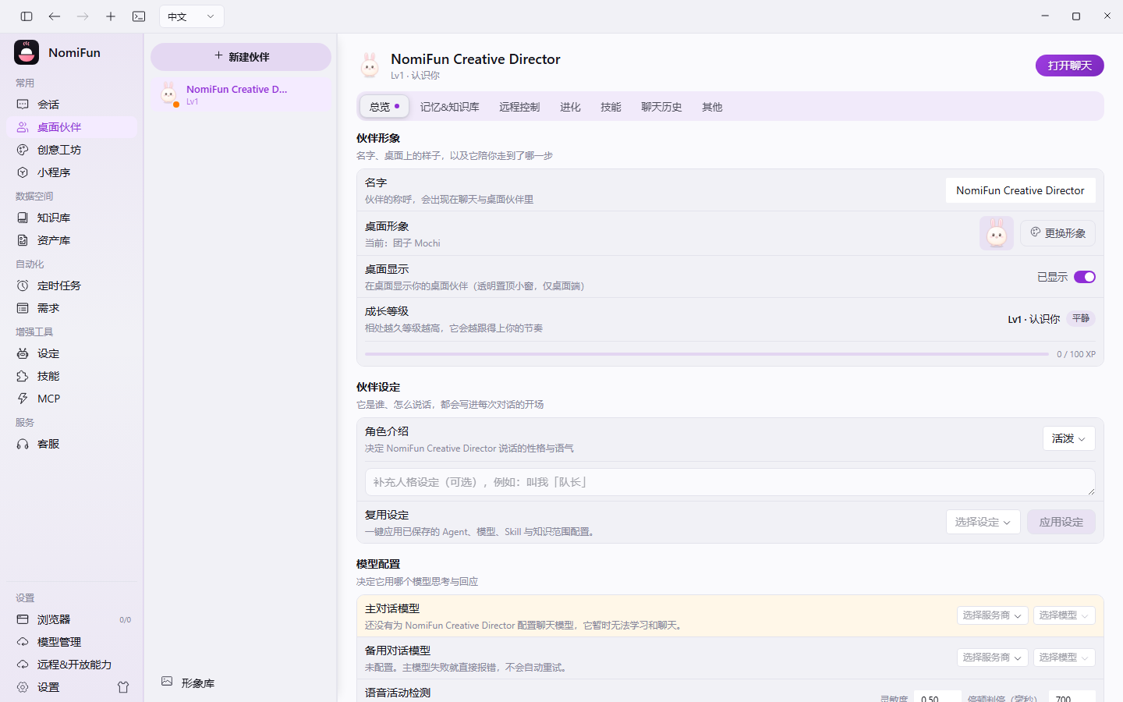
Task: Toggle the sidebar panel icon
Action: (27, 16)
